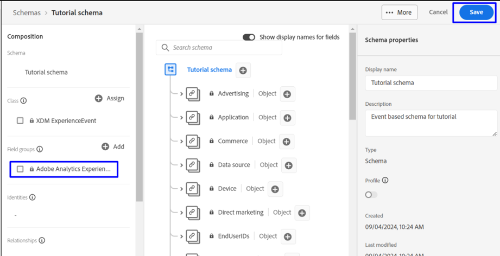Click the plus icon beside Tutorial schema root

point(243,70)
